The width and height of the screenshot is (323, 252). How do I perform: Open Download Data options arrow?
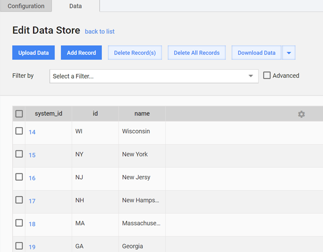pos(289,53)
